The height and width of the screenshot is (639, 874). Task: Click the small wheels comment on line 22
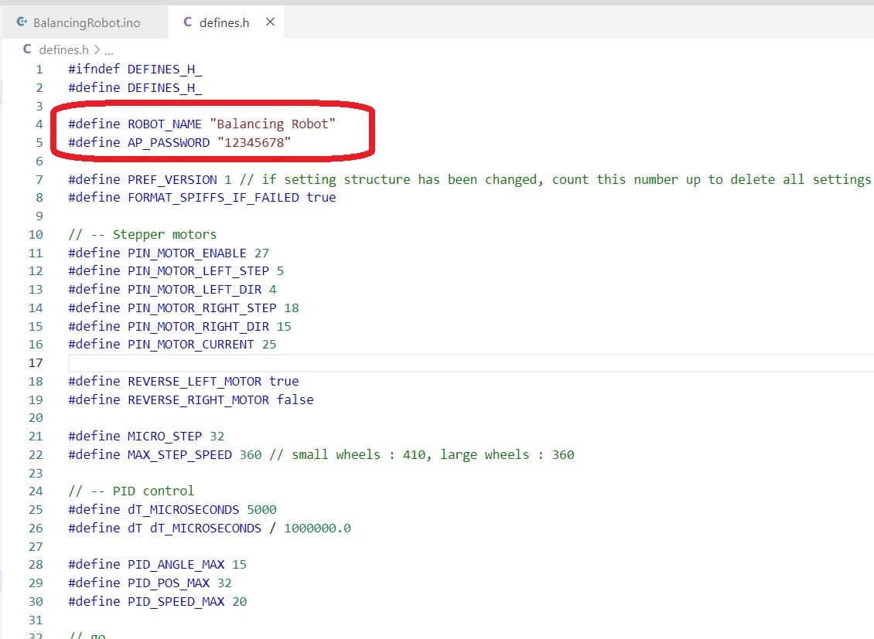pos(422,454)
